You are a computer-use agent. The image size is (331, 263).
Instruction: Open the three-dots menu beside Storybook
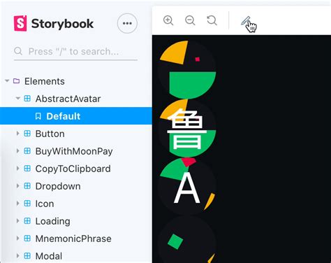(127, 23)
